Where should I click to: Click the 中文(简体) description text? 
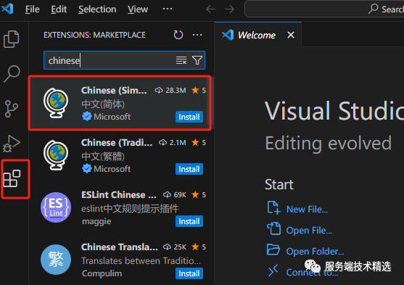pos(103,104)
